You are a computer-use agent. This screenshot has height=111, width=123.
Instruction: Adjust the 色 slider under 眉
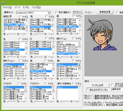point(65,34)
